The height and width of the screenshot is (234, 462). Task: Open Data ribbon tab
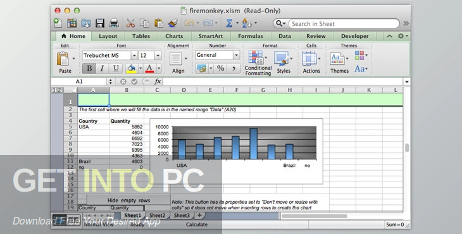point(285,36)
